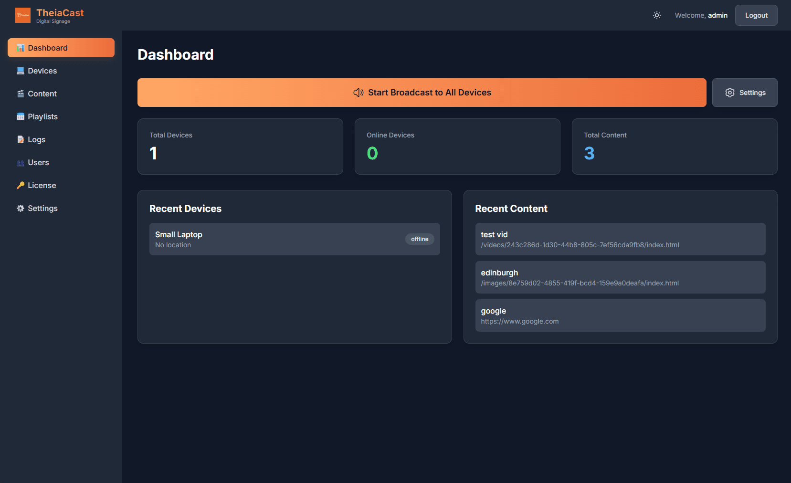Click the Small Laptop device entry
Screen dimensions: 791x483
point(295,239)
